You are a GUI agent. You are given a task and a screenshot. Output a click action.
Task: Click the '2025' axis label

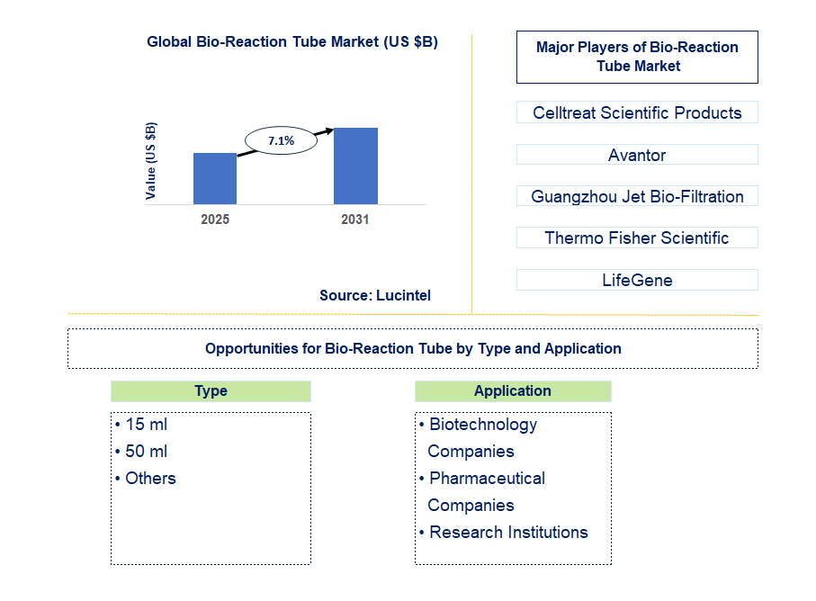click(215, 219)
